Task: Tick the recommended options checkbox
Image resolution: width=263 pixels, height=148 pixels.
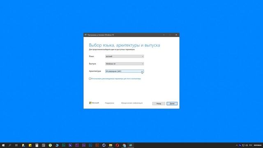Action: pos(90,79)
